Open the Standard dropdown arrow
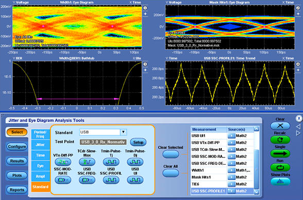Screen dimensions: 303x200 (123, 132)
